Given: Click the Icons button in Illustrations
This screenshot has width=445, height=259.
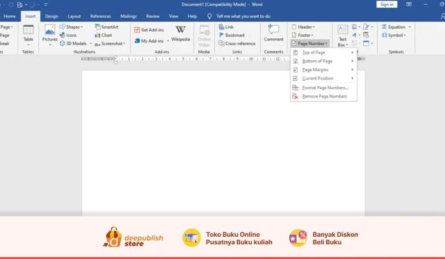Looking at the screenshot, I should [x=68, y=35].
